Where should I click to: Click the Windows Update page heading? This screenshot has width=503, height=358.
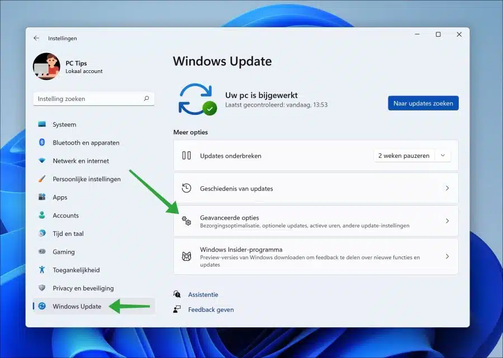click(x=222, y=61)
